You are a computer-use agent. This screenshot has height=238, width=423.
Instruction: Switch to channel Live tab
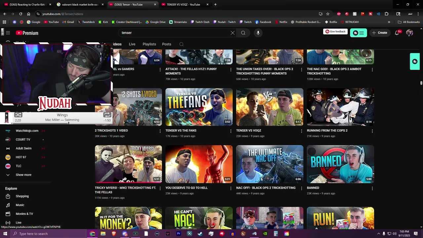(132, 44)
